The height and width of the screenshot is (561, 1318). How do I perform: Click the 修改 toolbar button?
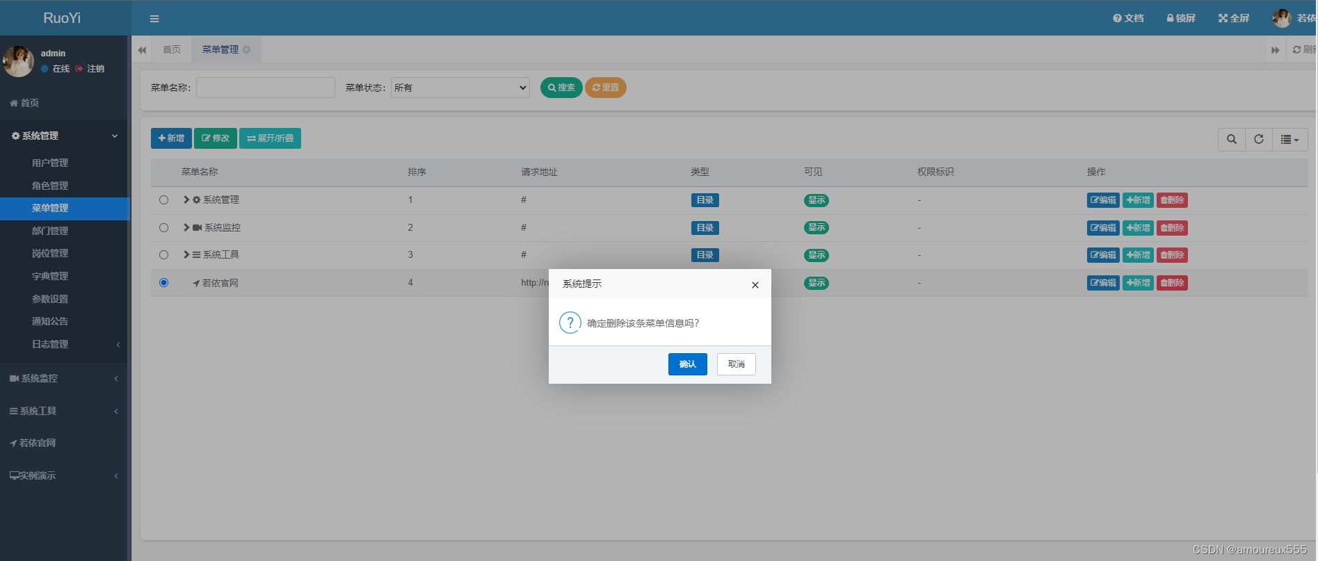[x=216, y=138]
